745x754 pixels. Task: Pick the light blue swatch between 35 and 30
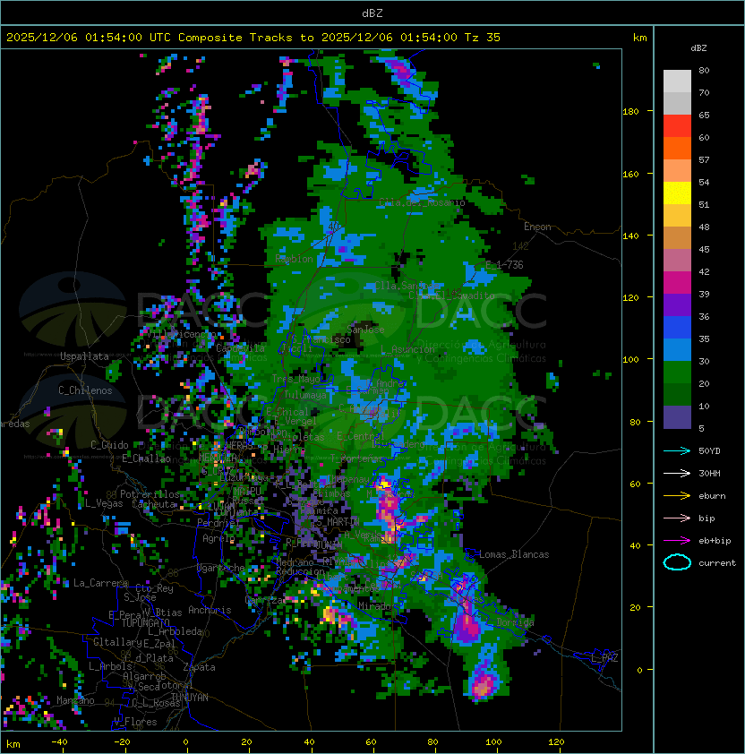point(677,350)
